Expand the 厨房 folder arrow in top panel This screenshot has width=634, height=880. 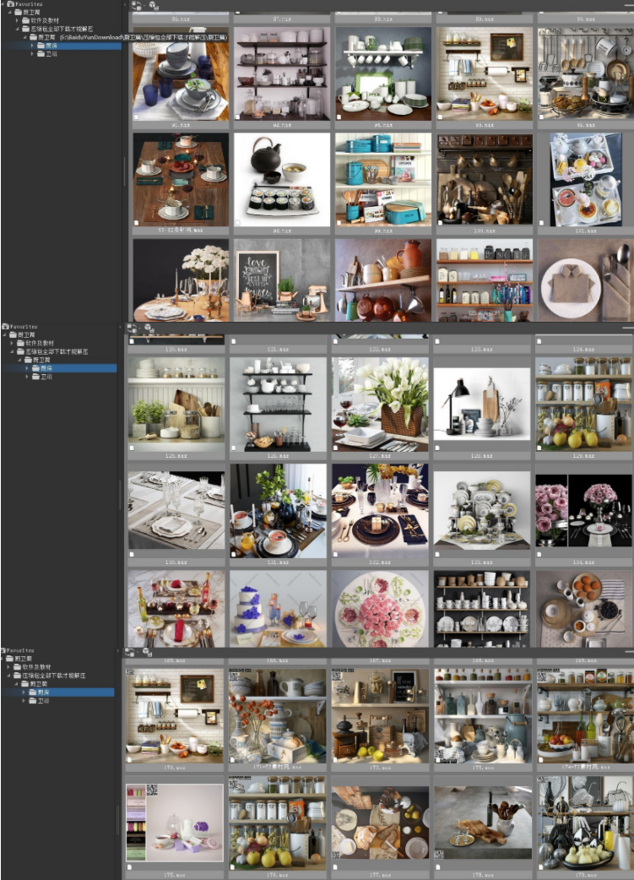click(x=32, y=46)
